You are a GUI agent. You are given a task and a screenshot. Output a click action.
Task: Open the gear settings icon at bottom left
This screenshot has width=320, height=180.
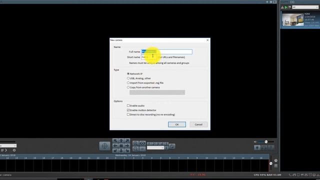point(14,150)
